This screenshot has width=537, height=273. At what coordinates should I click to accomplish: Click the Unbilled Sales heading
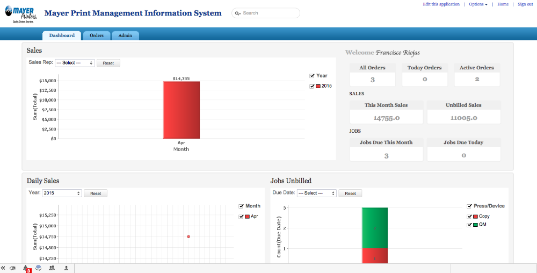tap(463, 105)
